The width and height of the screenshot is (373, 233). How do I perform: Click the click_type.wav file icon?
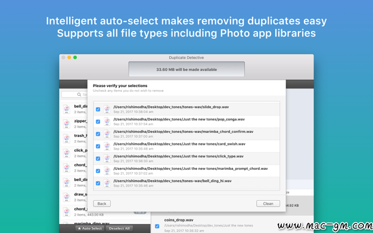coord(107,159)
